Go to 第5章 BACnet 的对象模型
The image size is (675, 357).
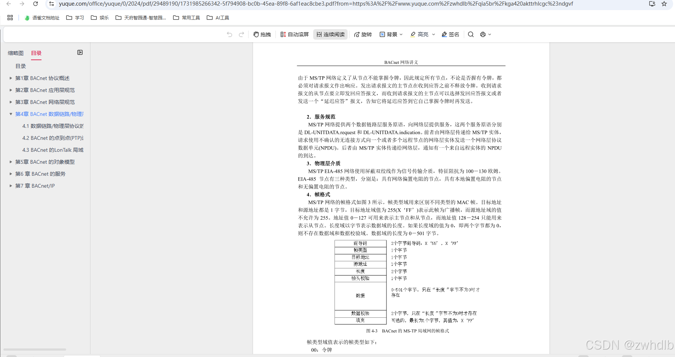(x=45, y=162)
